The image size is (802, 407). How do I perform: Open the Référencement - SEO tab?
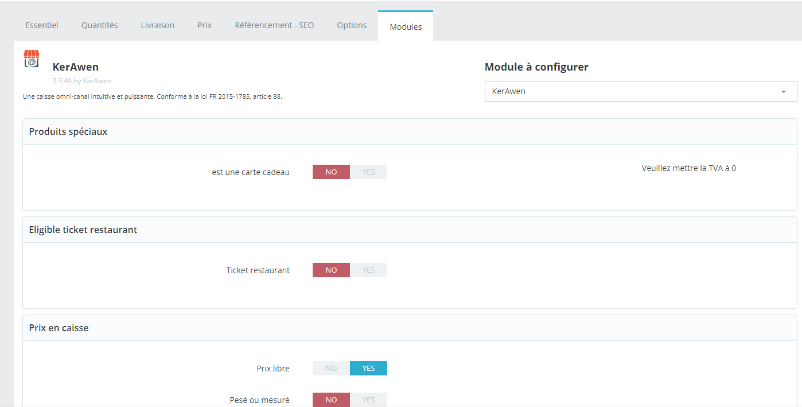tap(274, 25)
